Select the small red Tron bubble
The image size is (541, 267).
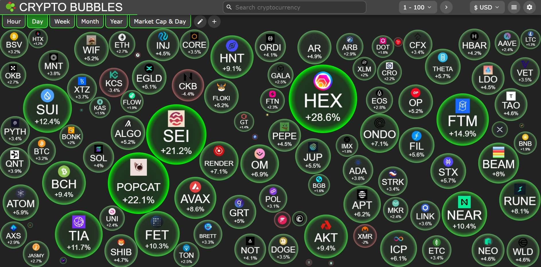(x=398, y=42)
